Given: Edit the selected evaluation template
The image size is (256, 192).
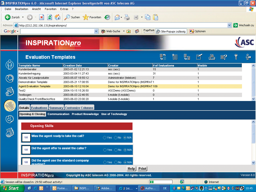Looking at the screenshot, I should pyautogui.click(x=199, y=57).
